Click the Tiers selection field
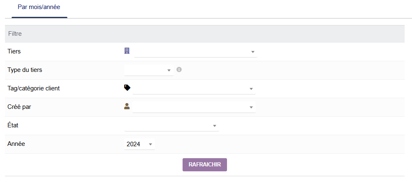Viewport: 412px width, 182px height. (191, 52)
